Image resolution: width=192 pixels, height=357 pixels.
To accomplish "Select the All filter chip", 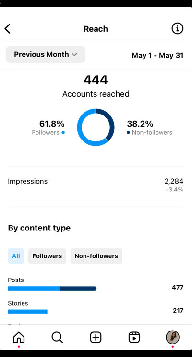I will pyautogui.click(x=16, y=256).
